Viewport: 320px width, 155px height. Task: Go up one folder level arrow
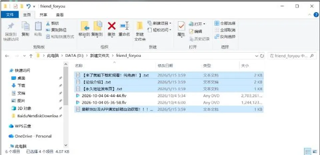pos(31,56)
